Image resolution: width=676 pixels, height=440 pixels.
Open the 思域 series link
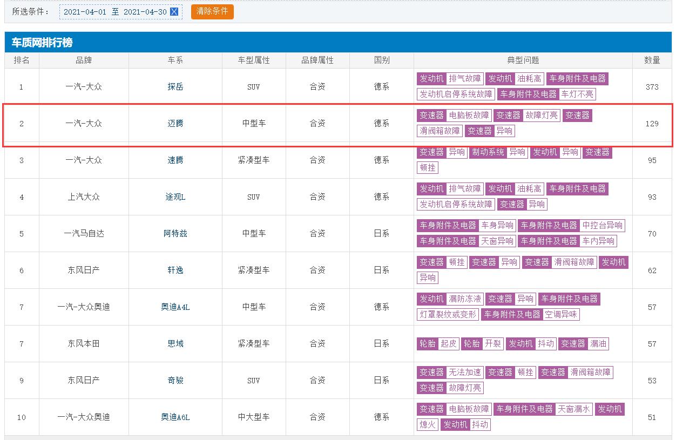[x=175, y=344]
